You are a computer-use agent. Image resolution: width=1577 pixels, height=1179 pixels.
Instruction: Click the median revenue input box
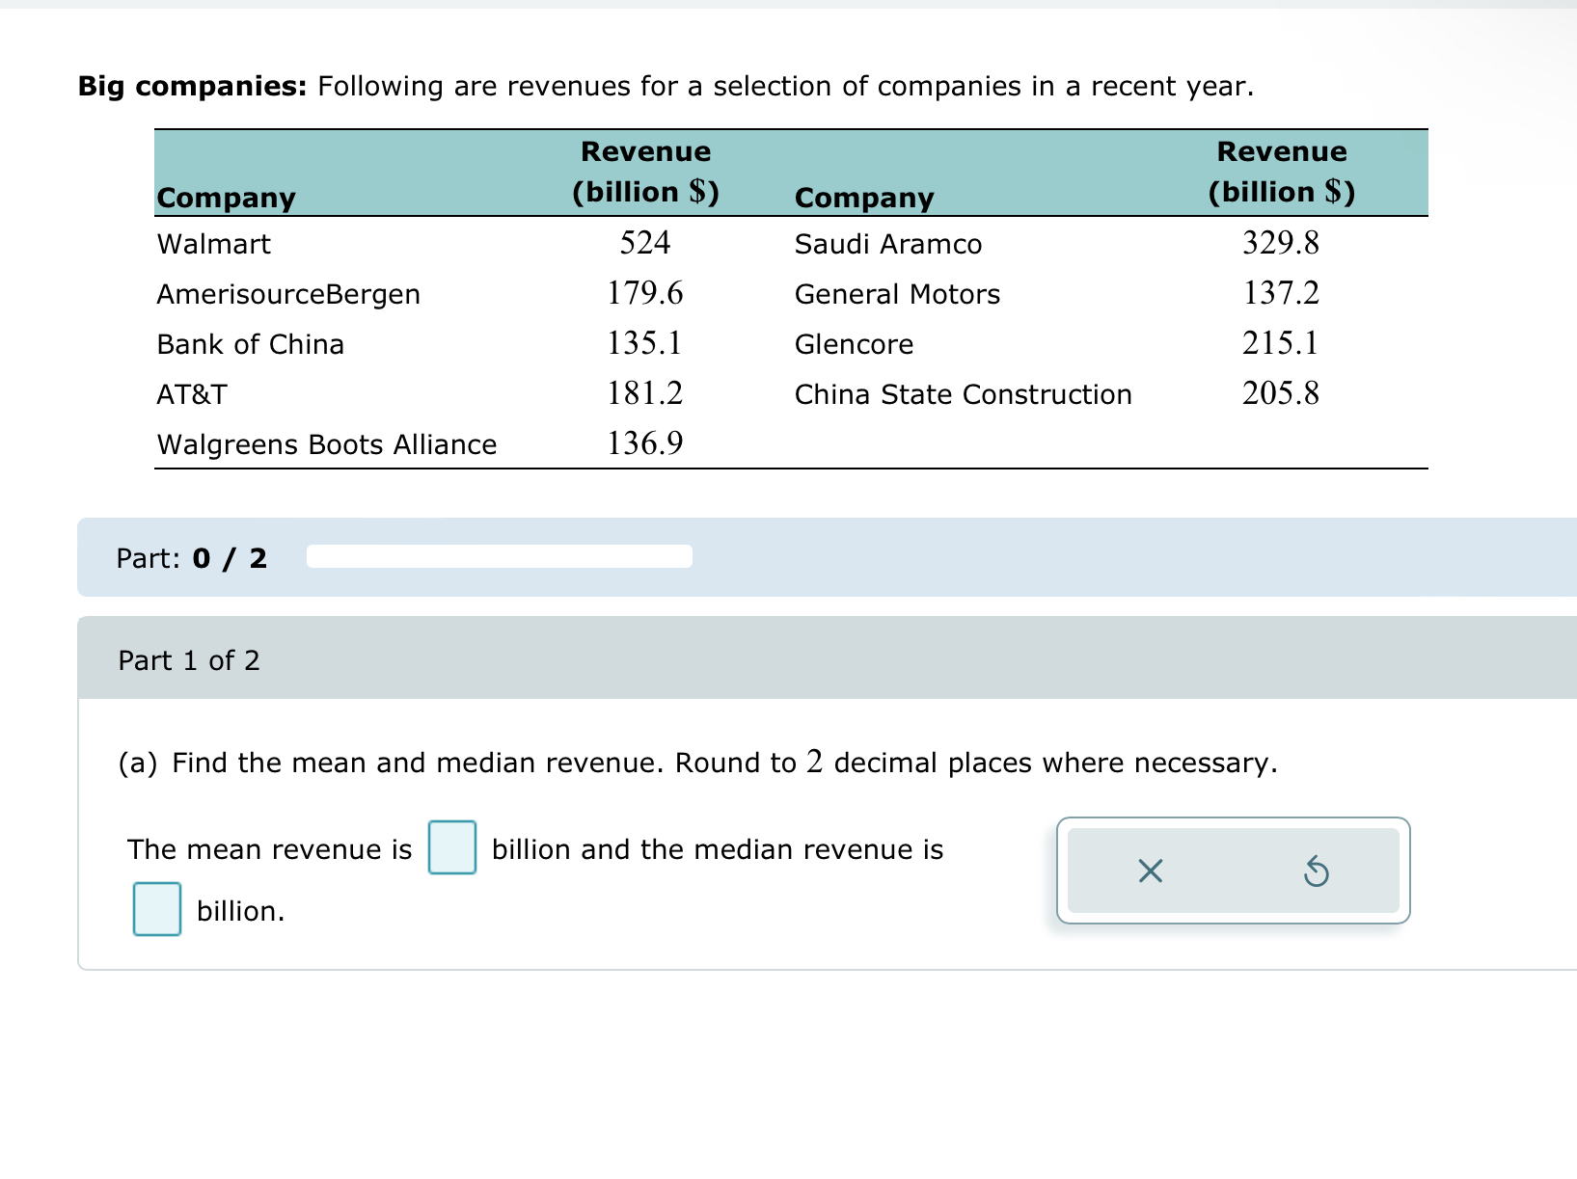(x=157, y=909)
